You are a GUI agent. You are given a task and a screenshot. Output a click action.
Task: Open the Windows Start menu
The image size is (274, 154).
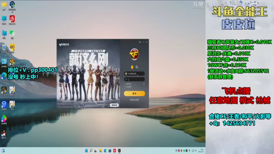[86, 151]
